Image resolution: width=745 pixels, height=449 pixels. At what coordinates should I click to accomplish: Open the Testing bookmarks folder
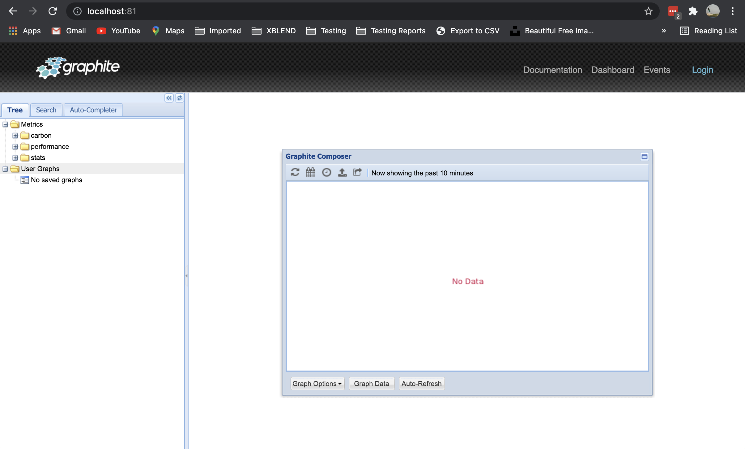[x=326, y=31]
